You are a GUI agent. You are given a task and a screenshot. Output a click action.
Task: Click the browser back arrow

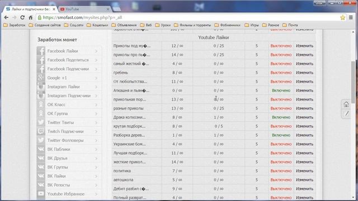coord(6,17)
